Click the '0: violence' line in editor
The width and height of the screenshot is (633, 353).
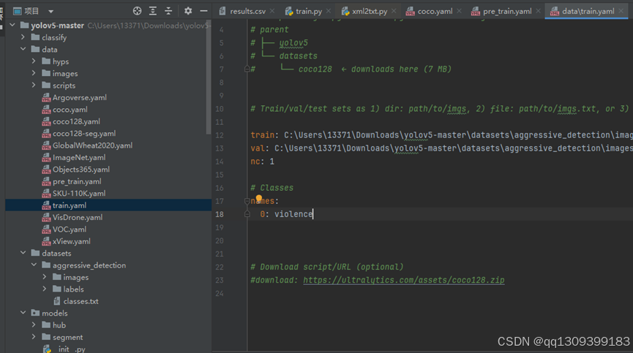pos(286,214)
